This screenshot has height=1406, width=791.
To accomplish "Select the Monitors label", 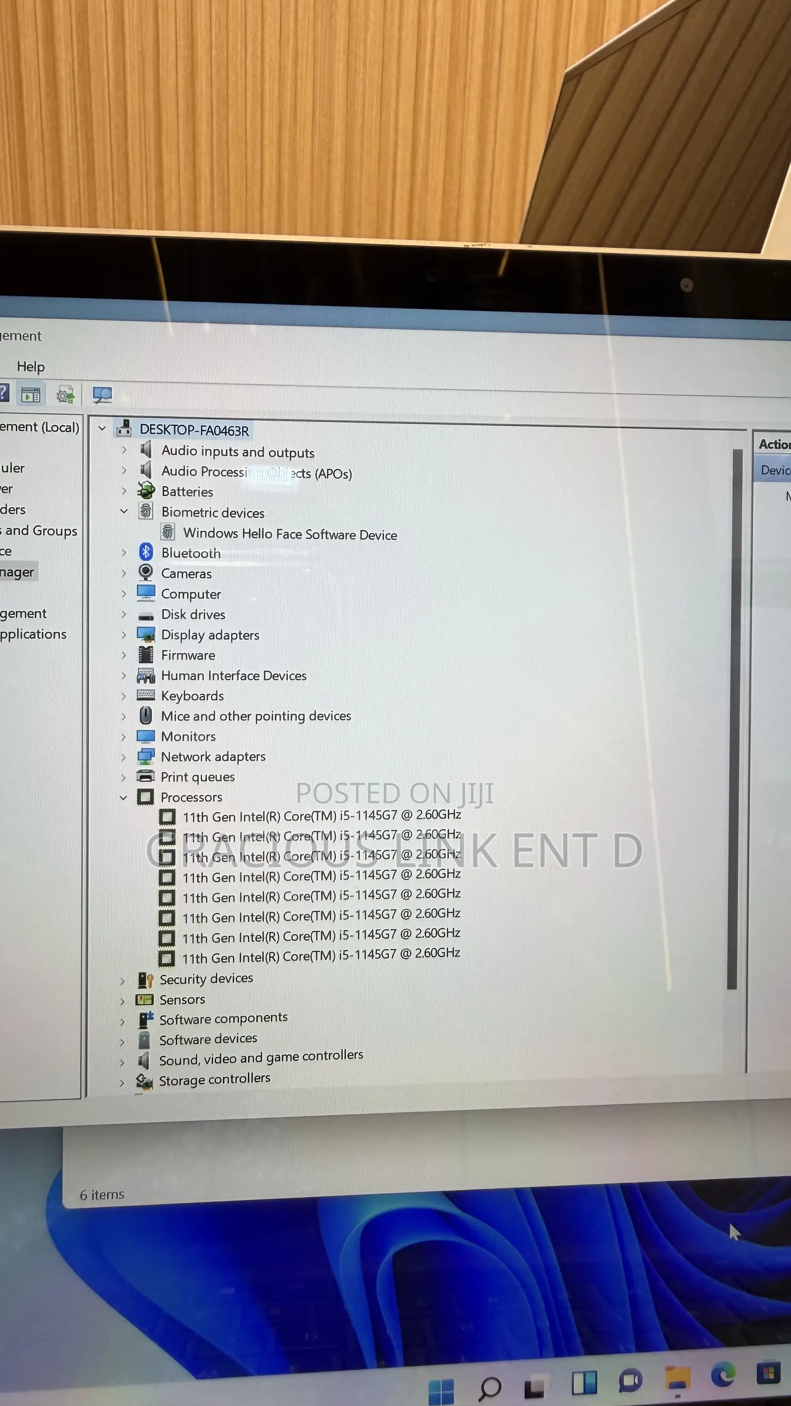I will click(x=188, y=736).
